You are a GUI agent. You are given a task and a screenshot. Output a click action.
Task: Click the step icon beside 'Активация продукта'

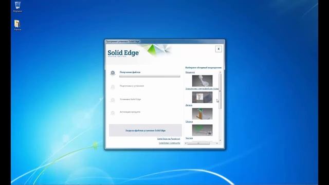(113, 113)
